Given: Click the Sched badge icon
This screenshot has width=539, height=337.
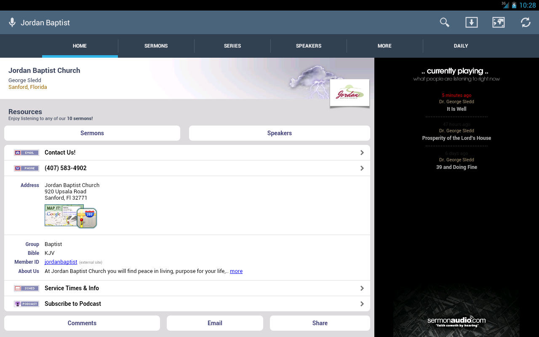Looking at the screenshot, I should point(27,288).
